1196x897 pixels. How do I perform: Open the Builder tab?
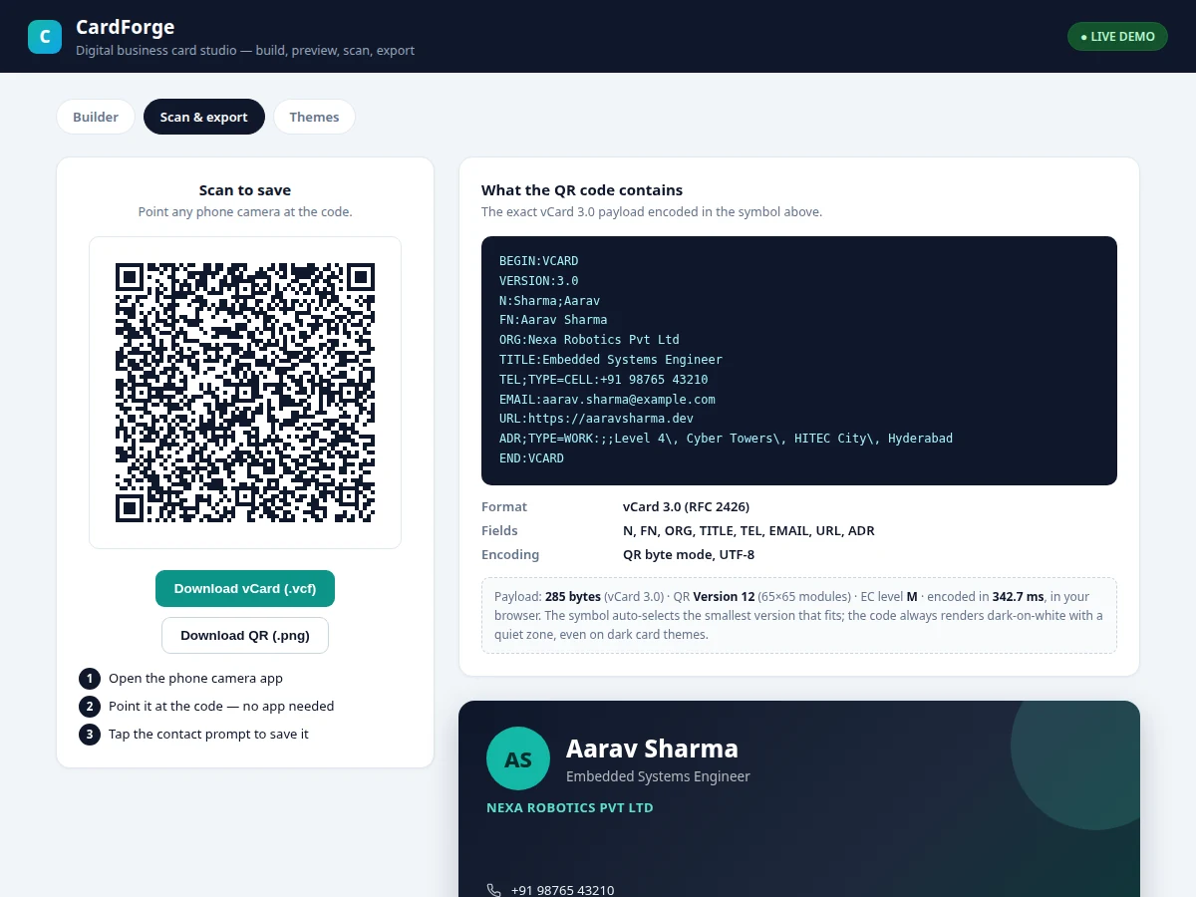[96, 117]
